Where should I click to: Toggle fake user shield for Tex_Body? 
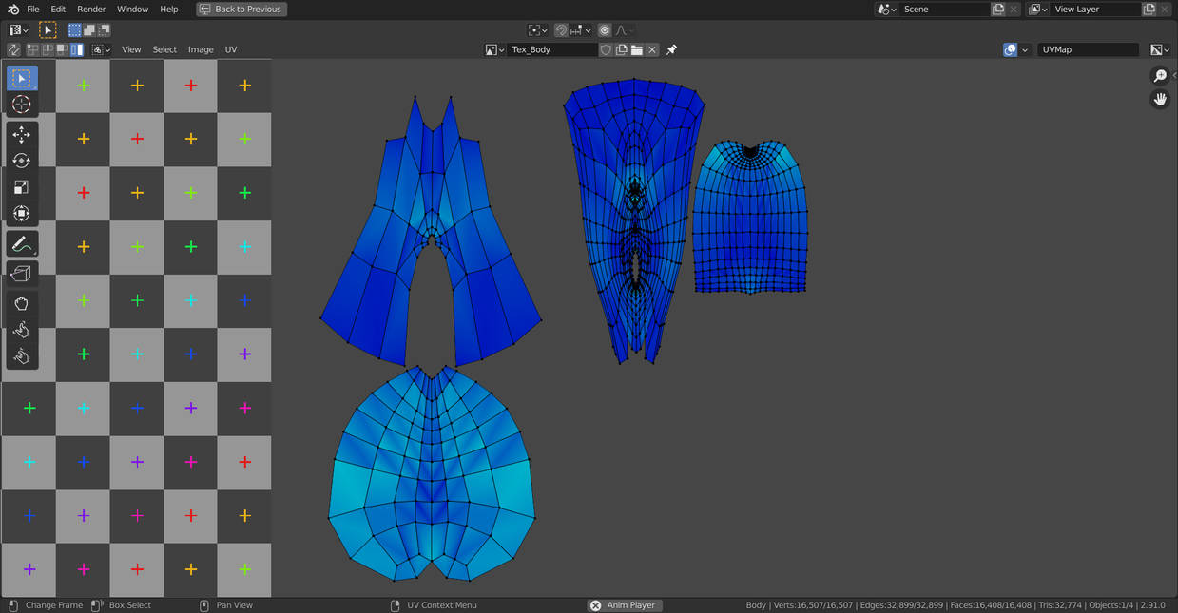[x=606, y=49]
